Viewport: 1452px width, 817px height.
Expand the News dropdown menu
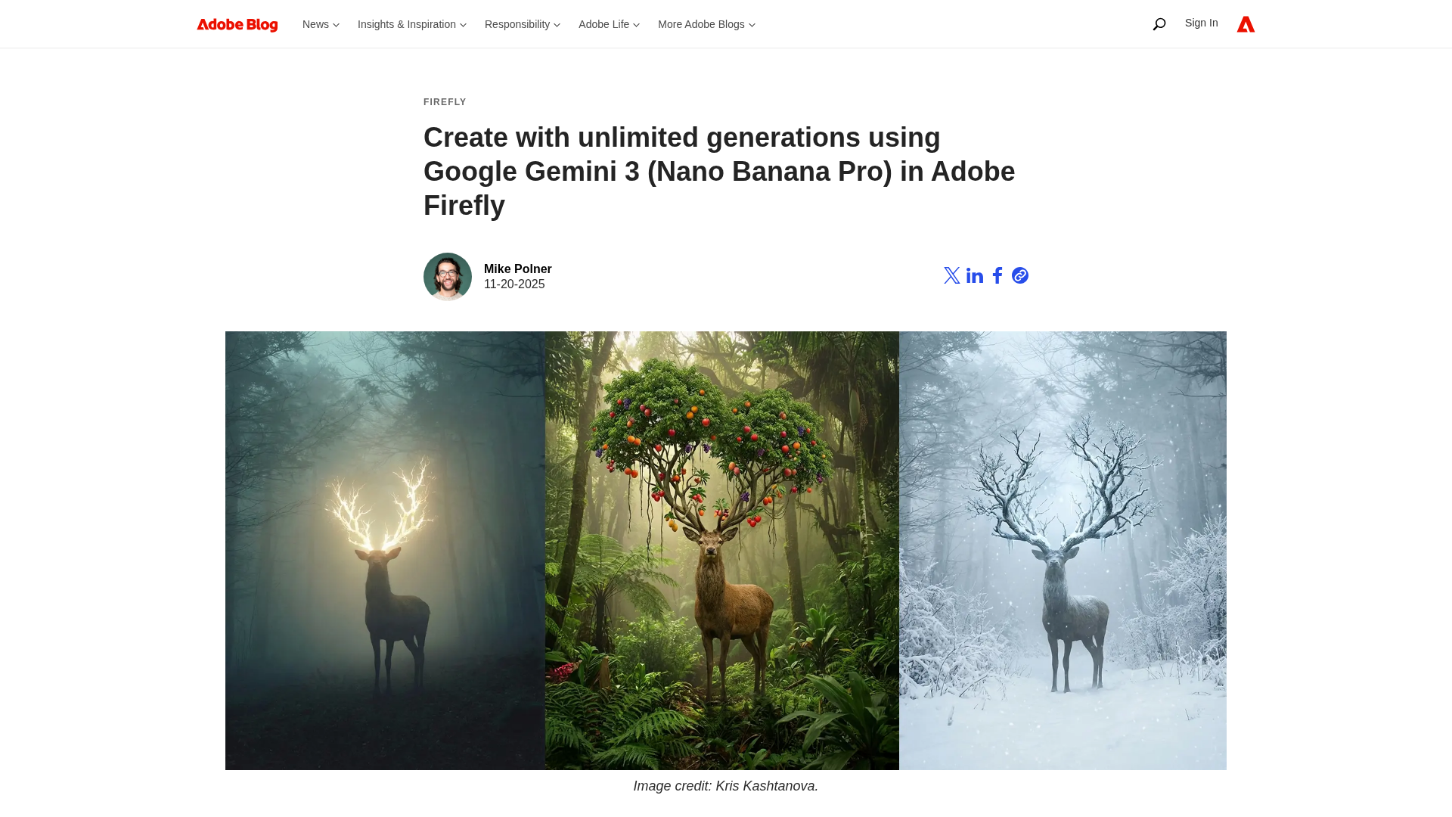click(x=321, y=24)
